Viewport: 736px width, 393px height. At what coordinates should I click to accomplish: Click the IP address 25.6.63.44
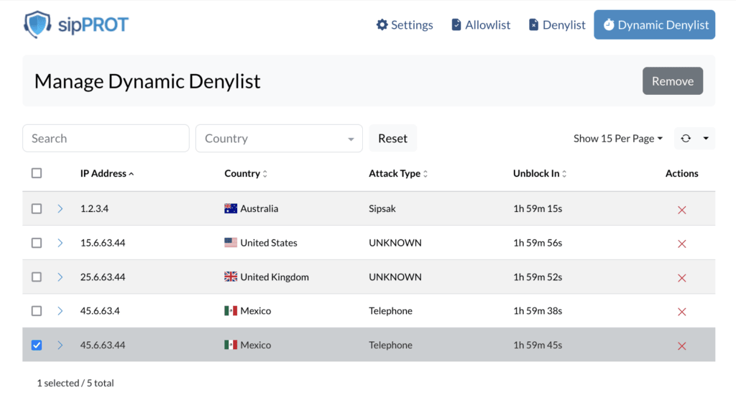103,277
